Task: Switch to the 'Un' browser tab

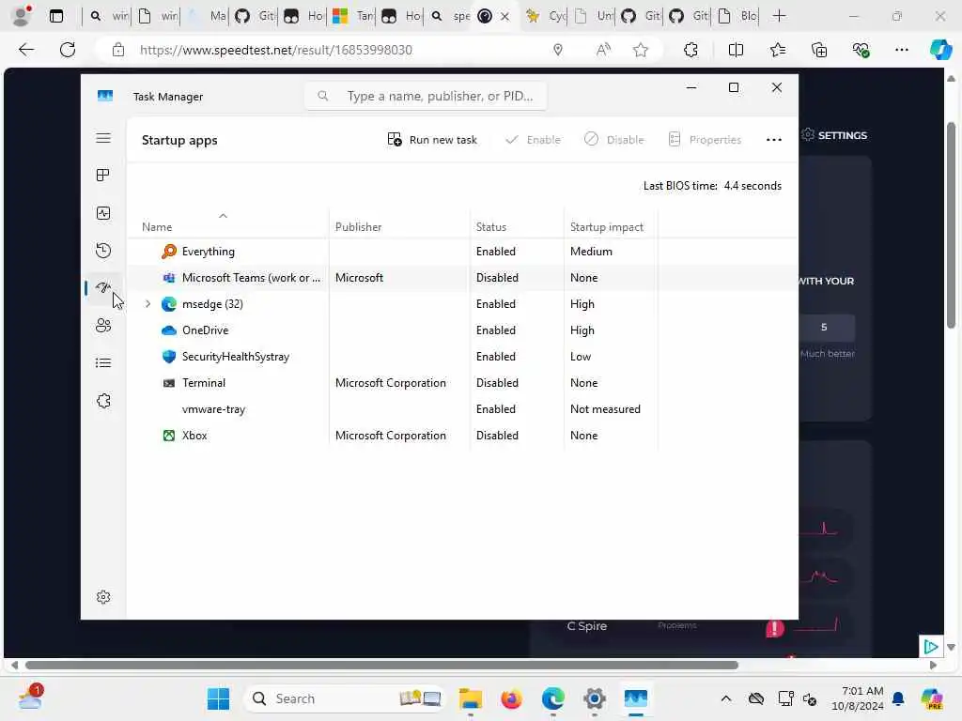Action: click(x=594, y=16)
